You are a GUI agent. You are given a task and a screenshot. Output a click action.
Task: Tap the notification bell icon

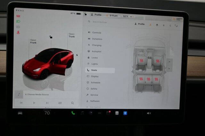[x=164, y=25]
